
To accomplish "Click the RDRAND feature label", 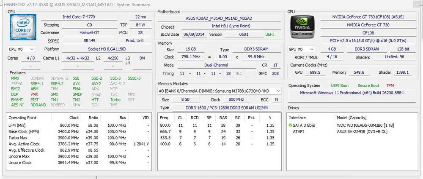I will coord(38,105).
